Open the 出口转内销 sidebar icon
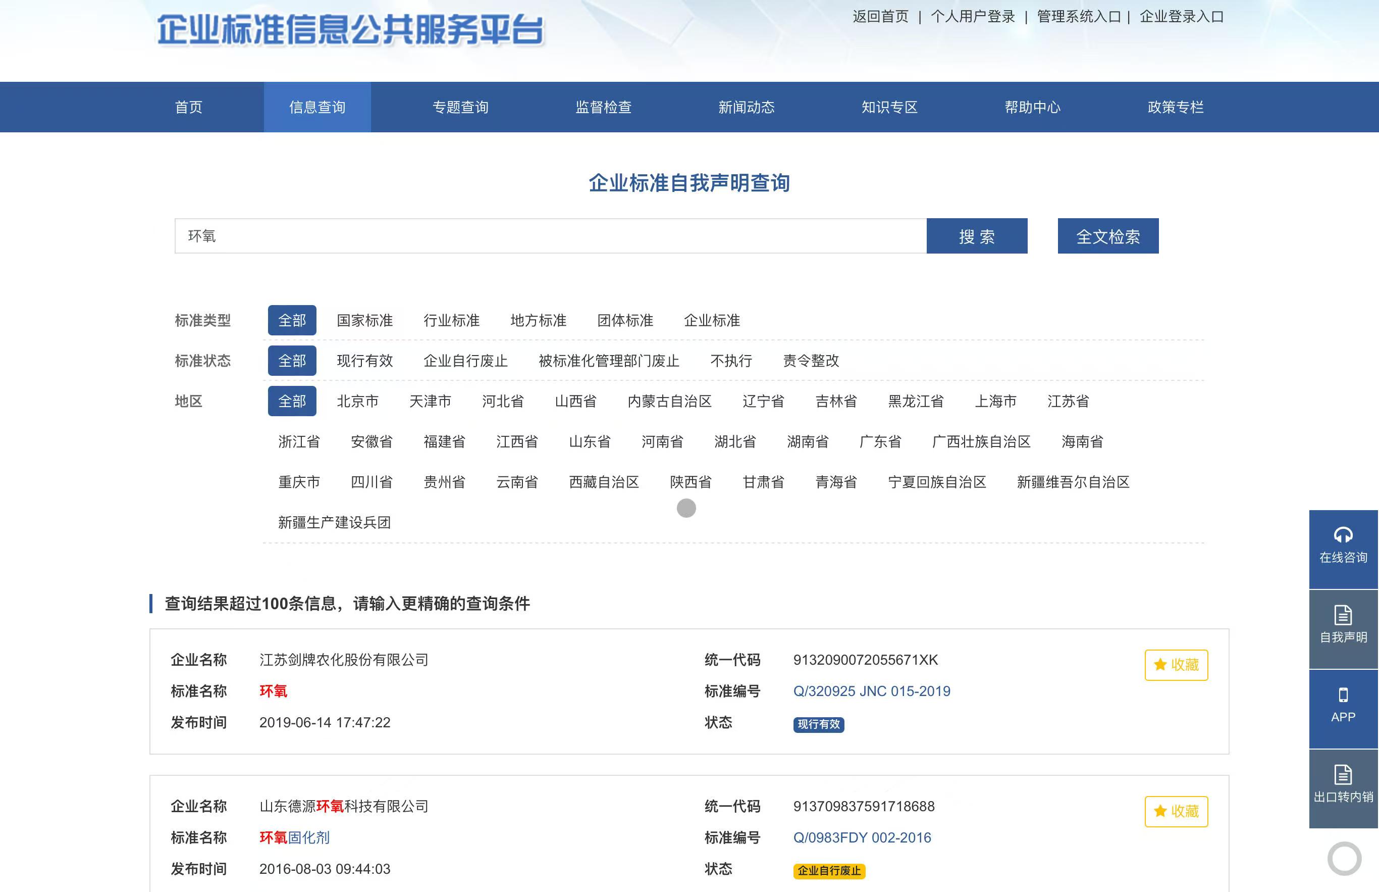Screen dimensions: 1379x892 [x=1343, y=788]
